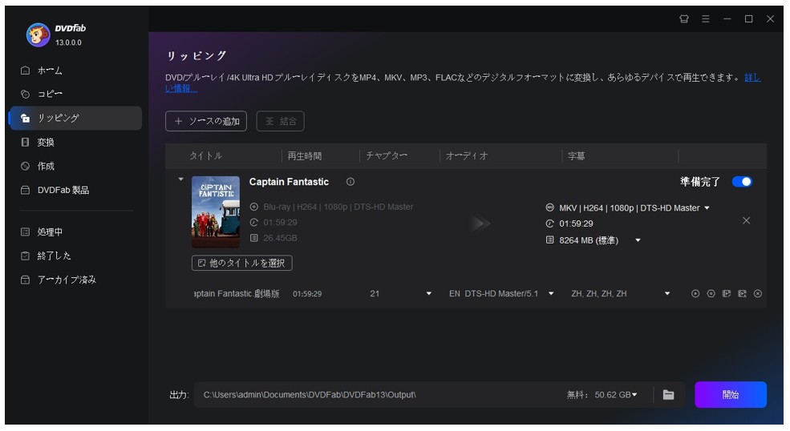Image resolution: width=790 pixels, height=431 pixels.
Task: Click the creator disc icon beside 作成
Action: 25,166
